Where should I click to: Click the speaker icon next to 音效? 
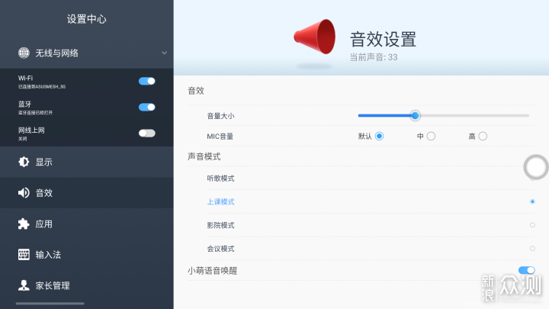click(24, 193)
